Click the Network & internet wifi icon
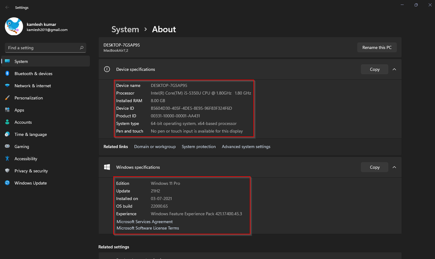435x259 pixels. (x=7, y=86)
